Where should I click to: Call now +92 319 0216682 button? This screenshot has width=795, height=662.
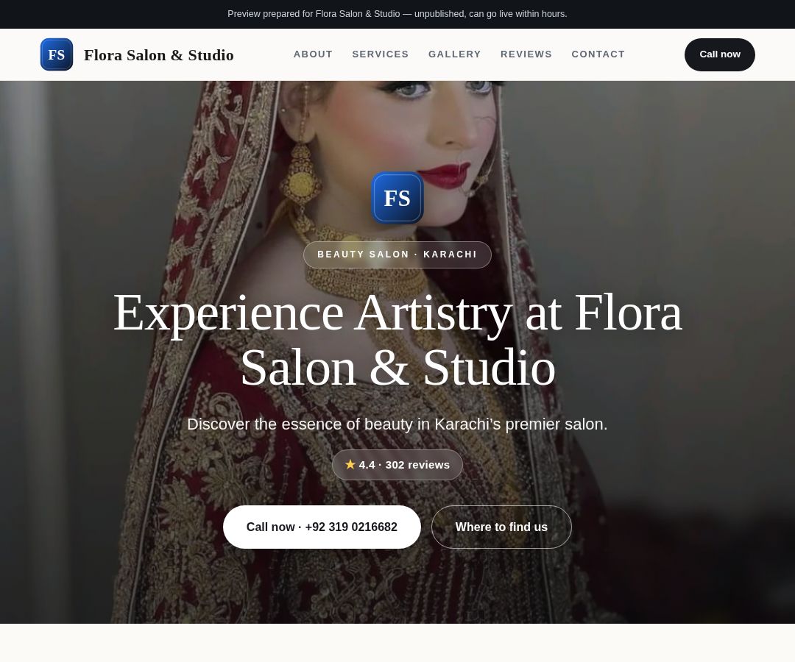click(322, 527)
